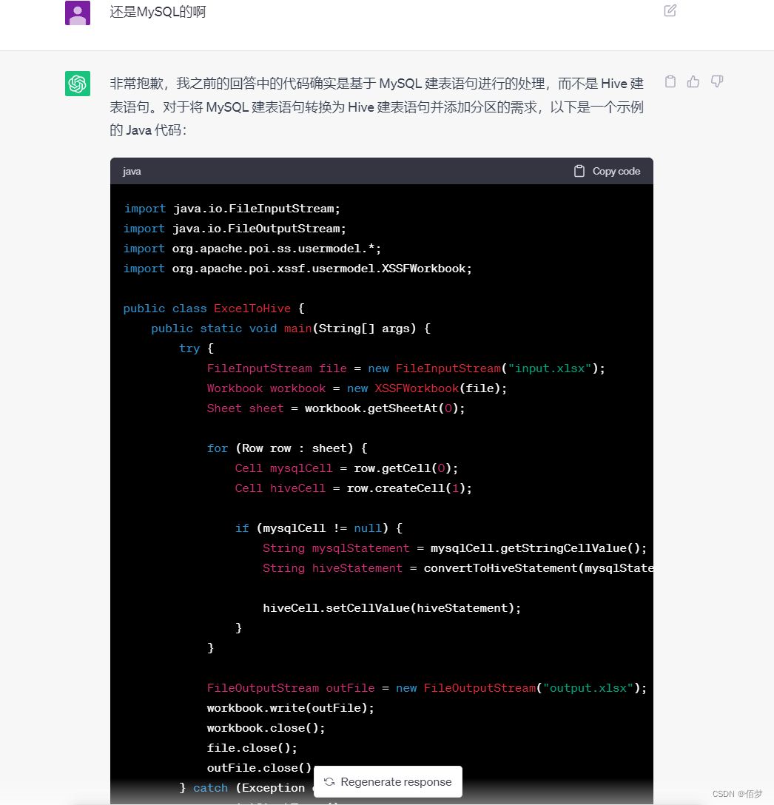The width and height of the screenshot is (774, 805).
Task: Click the edit message pencil icon
Action: 670,11
